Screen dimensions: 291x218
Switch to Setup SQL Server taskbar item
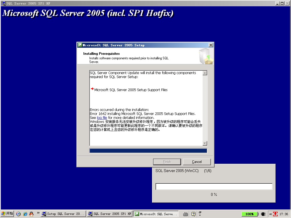63,214
